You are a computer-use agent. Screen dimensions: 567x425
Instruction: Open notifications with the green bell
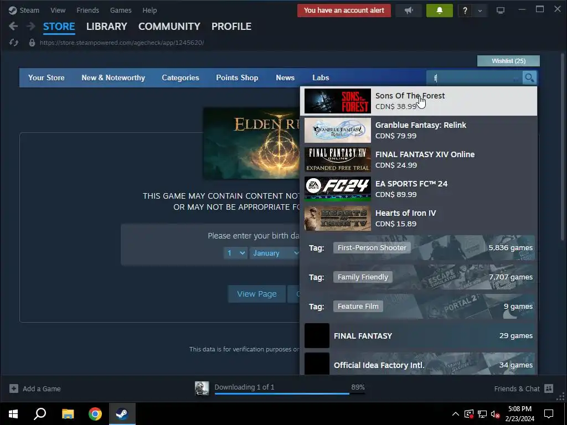pos(439,11)
